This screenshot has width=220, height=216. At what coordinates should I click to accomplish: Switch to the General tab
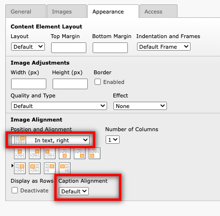[26, 12]
